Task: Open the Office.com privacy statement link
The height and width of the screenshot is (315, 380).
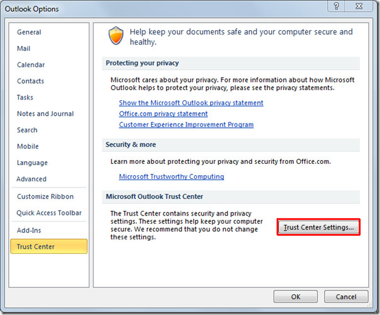Action: [x=164, y=113]
